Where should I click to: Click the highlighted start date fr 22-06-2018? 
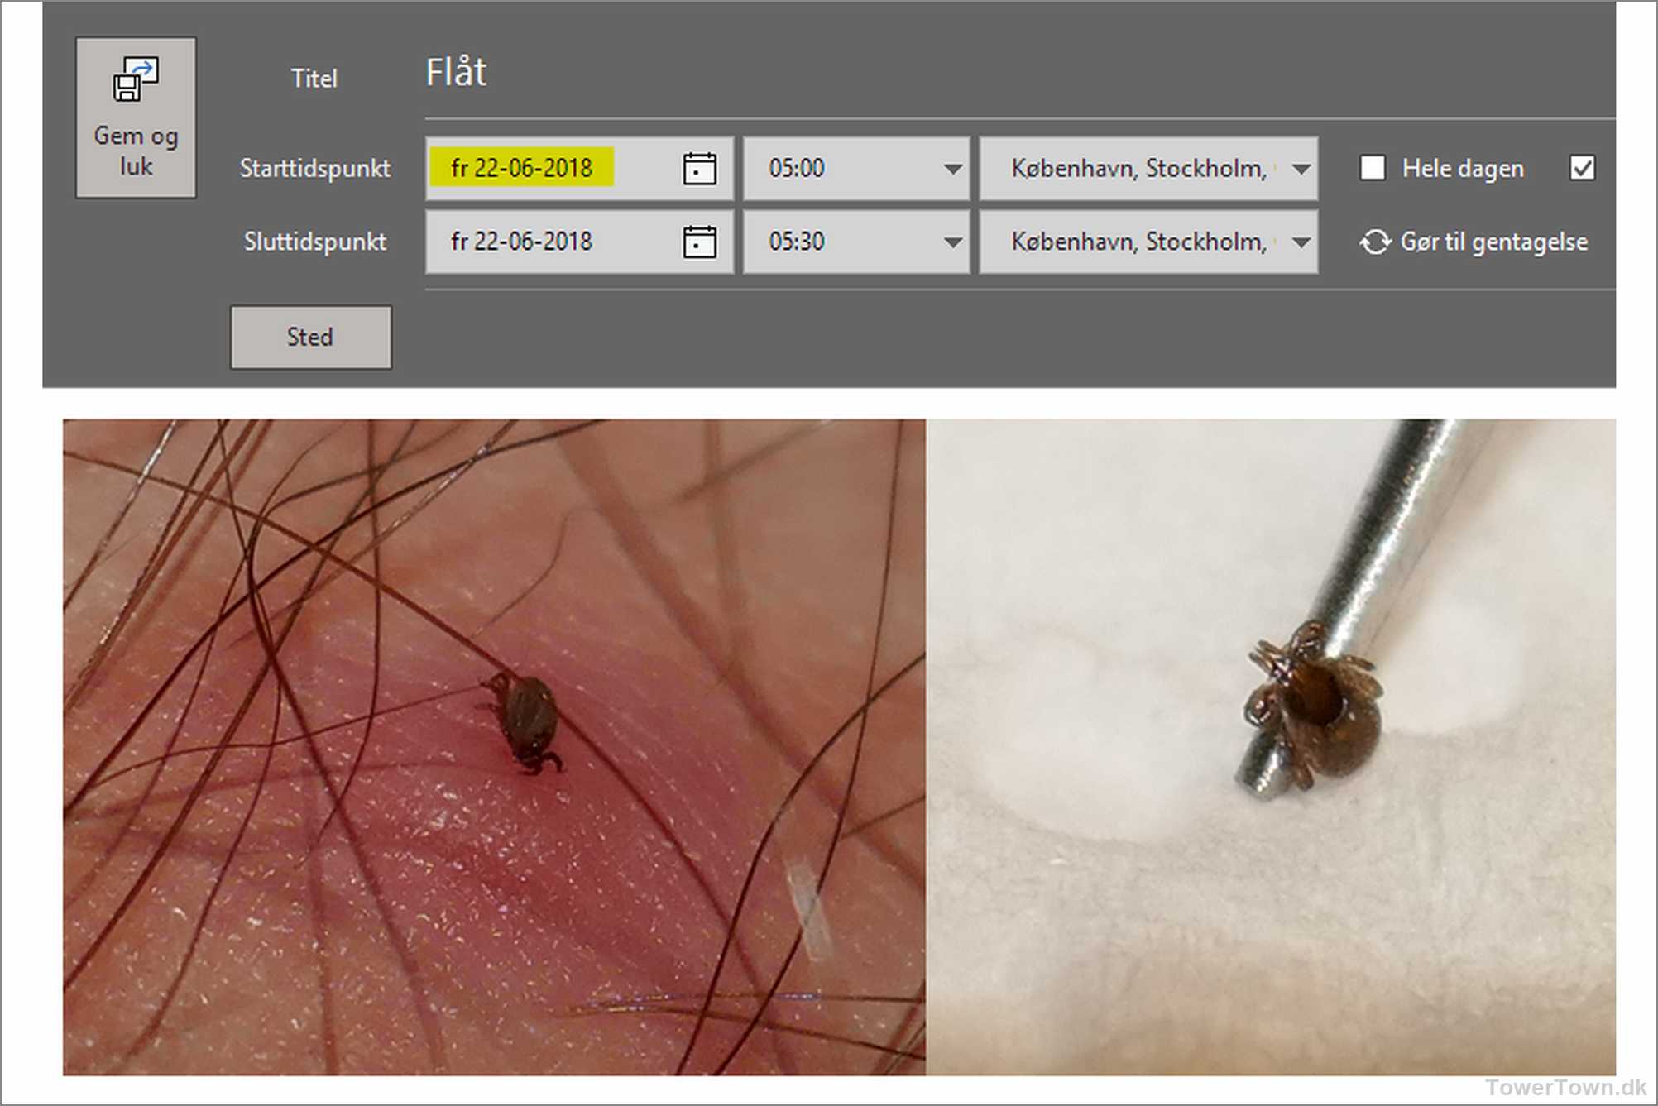[x=522, y=168]
